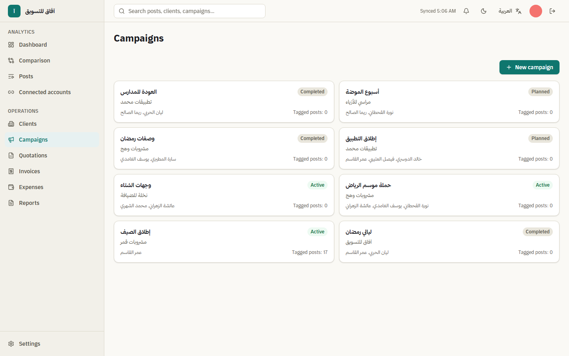The width and height of the screenshot is (569, 356).
Task: Click the Clients building icon
Action: click(11, 124)
